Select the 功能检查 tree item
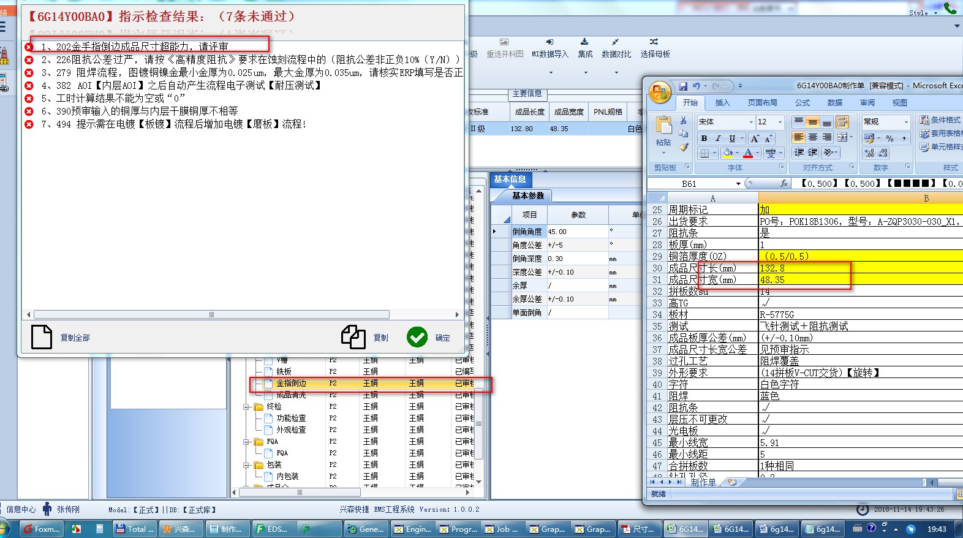 coord(290,419)
